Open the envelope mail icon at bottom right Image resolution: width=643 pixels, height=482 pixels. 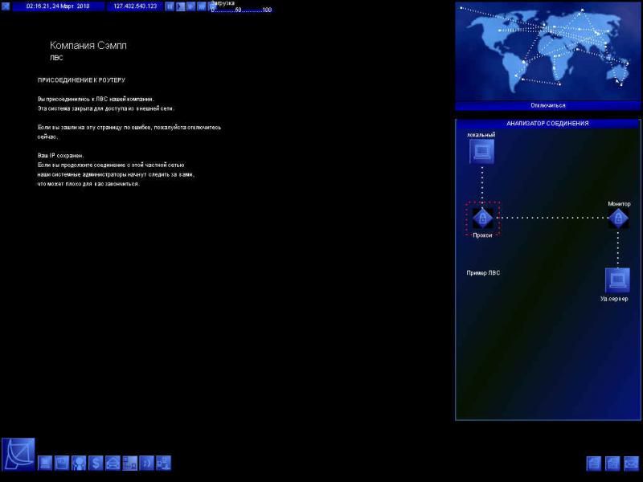point(632,463)
